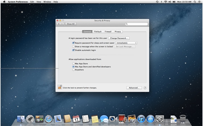Click the Change Password button
The height and width of the screenshot is (126, 203).
119,38
